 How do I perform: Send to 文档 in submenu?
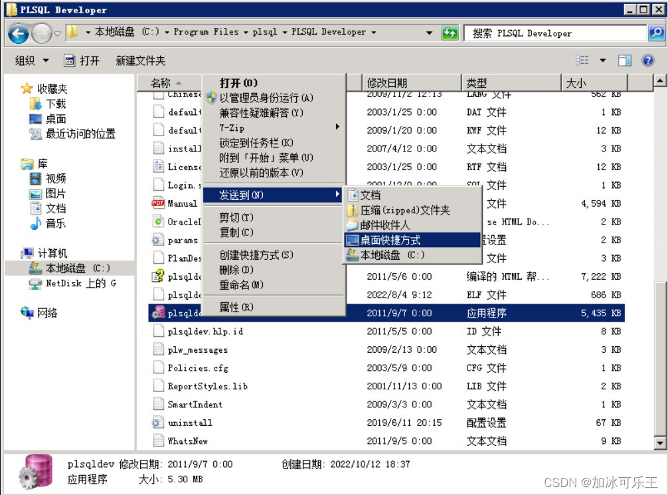coord(412,195)
